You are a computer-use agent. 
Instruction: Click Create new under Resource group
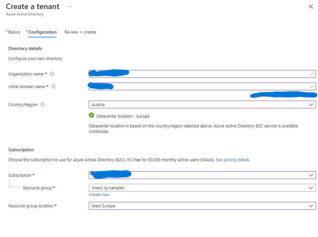tap(99, 194)
